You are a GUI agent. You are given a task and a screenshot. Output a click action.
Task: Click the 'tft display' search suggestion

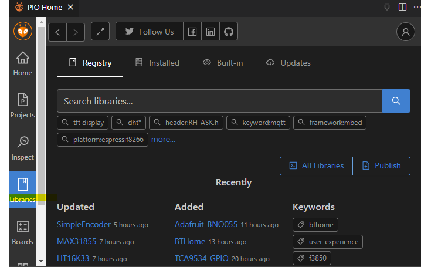[x=83, y=123]
